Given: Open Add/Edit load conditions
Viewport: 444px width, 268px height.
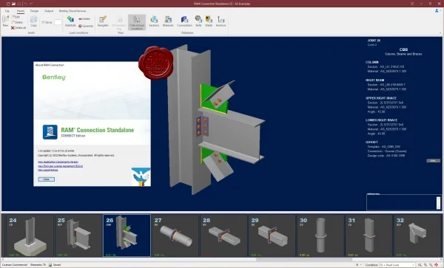Looking at the screenshot, I should (70, 21).
